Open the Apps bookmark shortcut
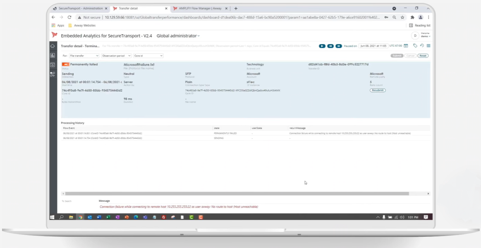481x248 pixels. [x=57, y=26]
